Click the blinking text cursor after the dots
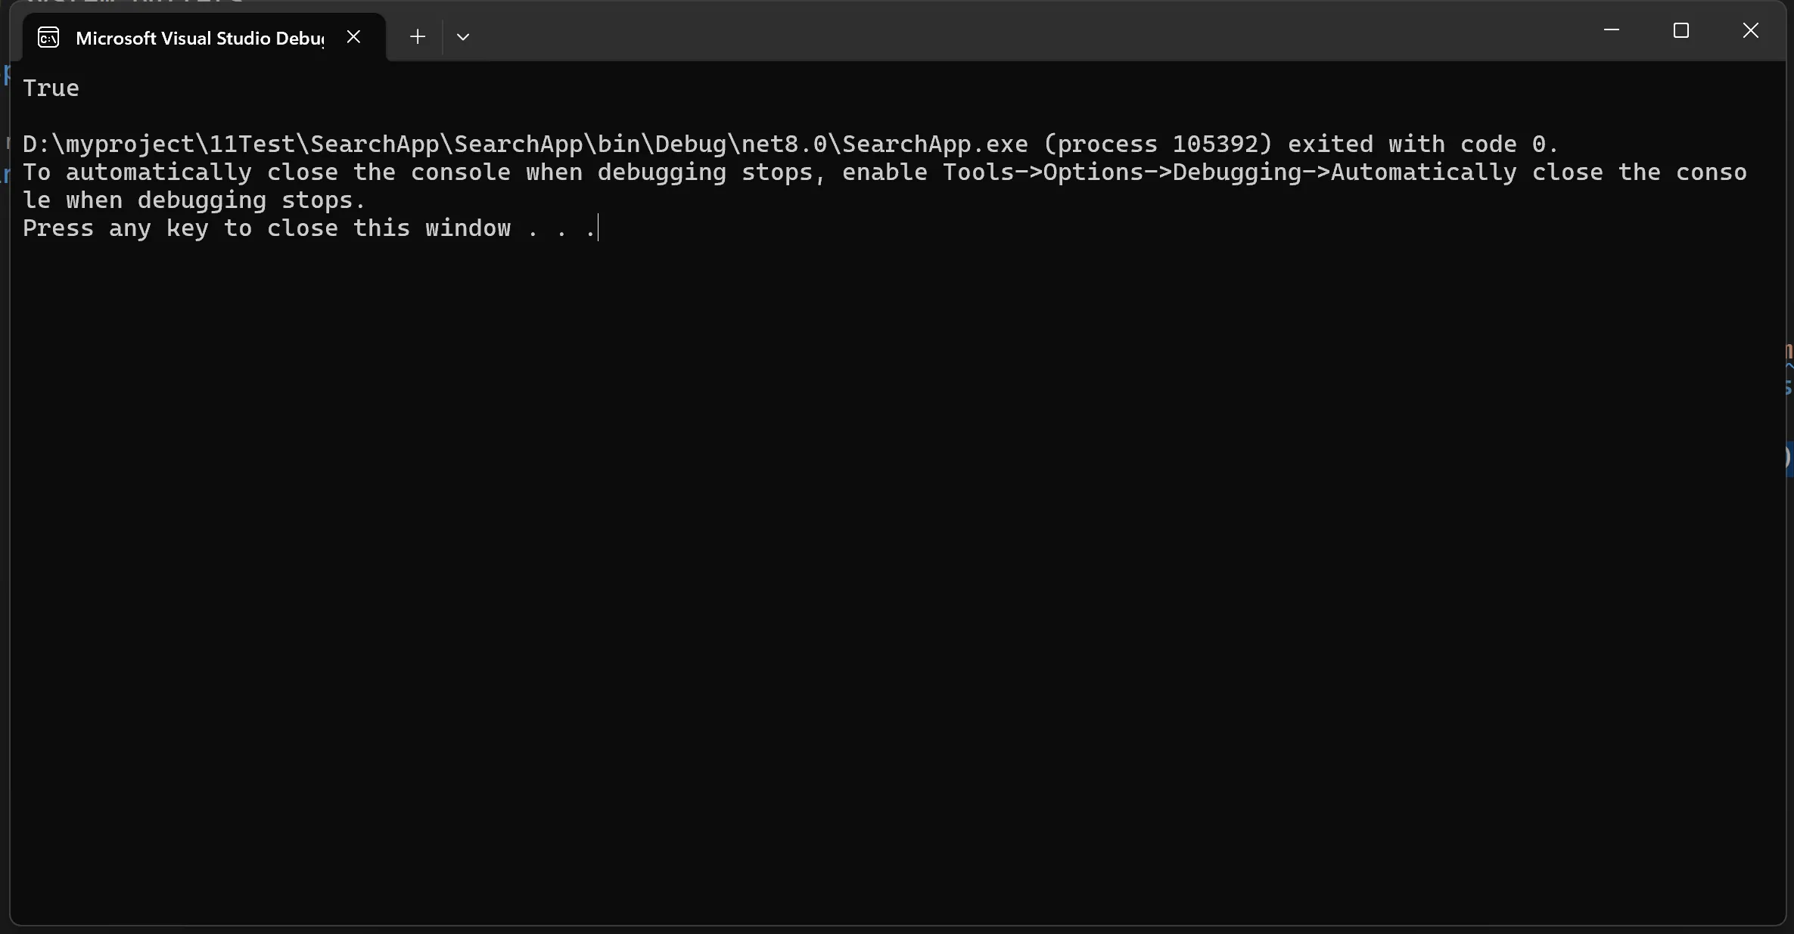Viewport: 1794px width, 934px height. (x=598, y=228)
